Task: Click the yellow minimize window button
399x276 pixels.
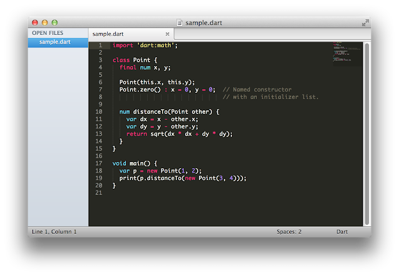Action: click(45, 22)
